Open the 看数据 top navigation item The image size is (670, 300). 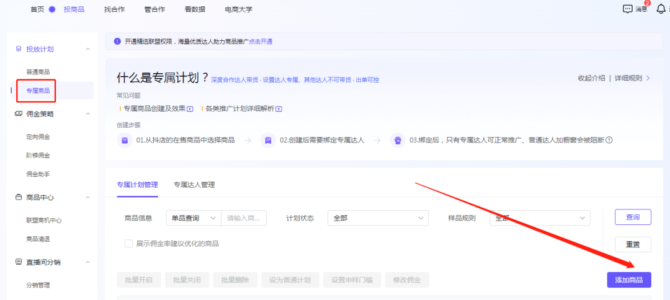195,9
